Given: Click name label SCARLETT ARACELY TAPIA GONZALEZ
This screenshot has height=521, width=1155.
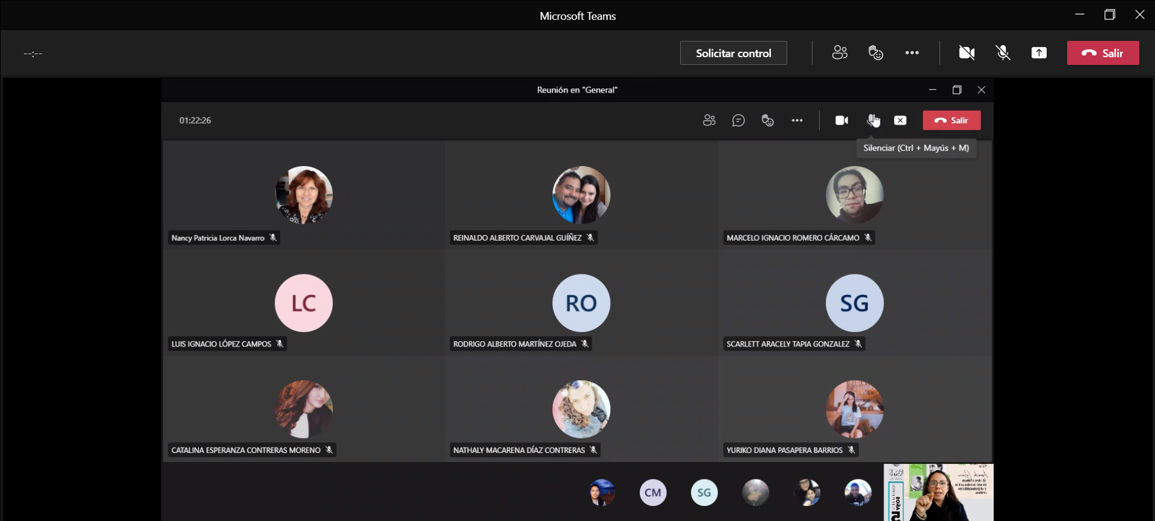Looking at the screenshot, I should (788, 344).
